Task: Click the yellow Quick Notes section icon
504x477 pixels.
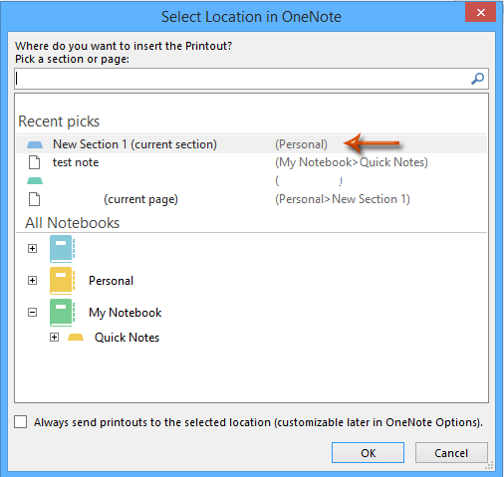Action: (x=76, y=338)
